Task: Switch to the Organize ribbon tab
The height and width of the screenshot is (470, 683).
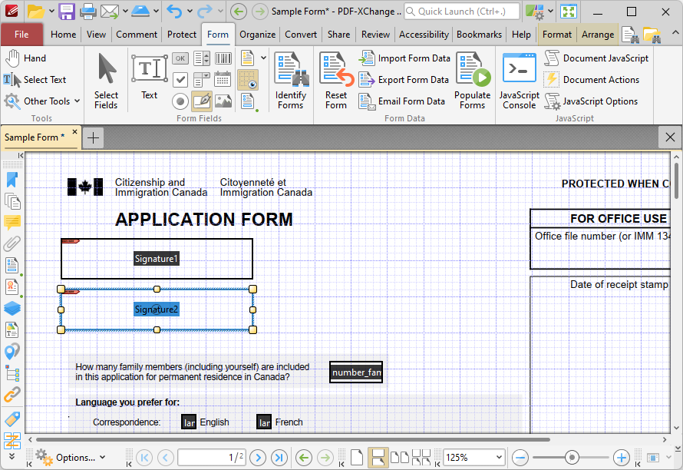Action: click(x=257, y=34)
